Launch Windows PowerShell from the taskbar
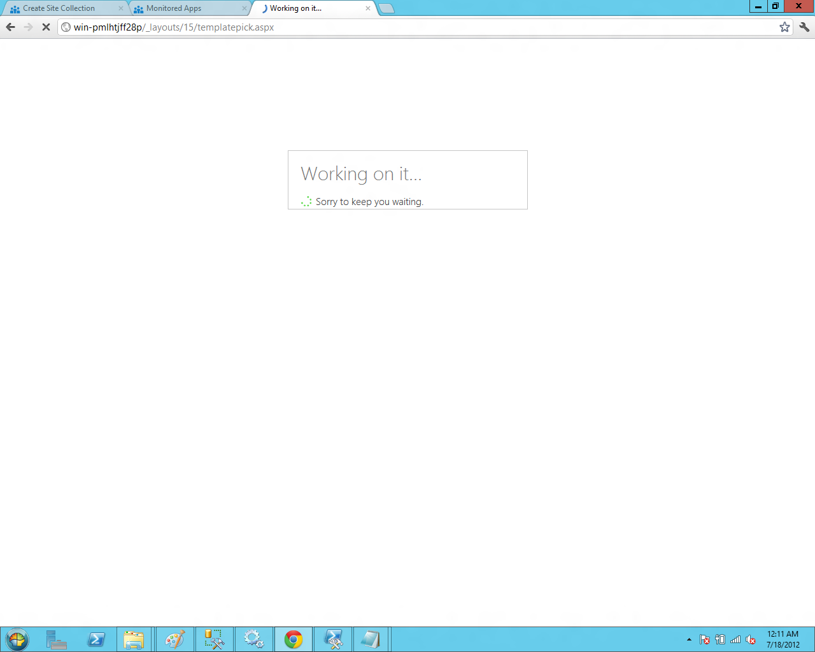Screen dimensions: 815x652 tap(97, 639)
